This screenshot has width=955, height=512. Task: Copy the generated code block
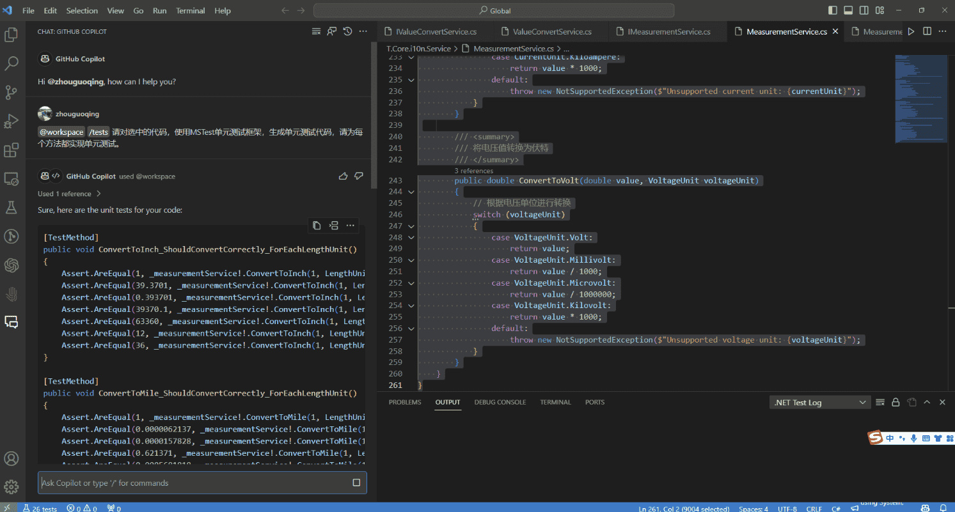pyautogui.click(x=317, y=225)
